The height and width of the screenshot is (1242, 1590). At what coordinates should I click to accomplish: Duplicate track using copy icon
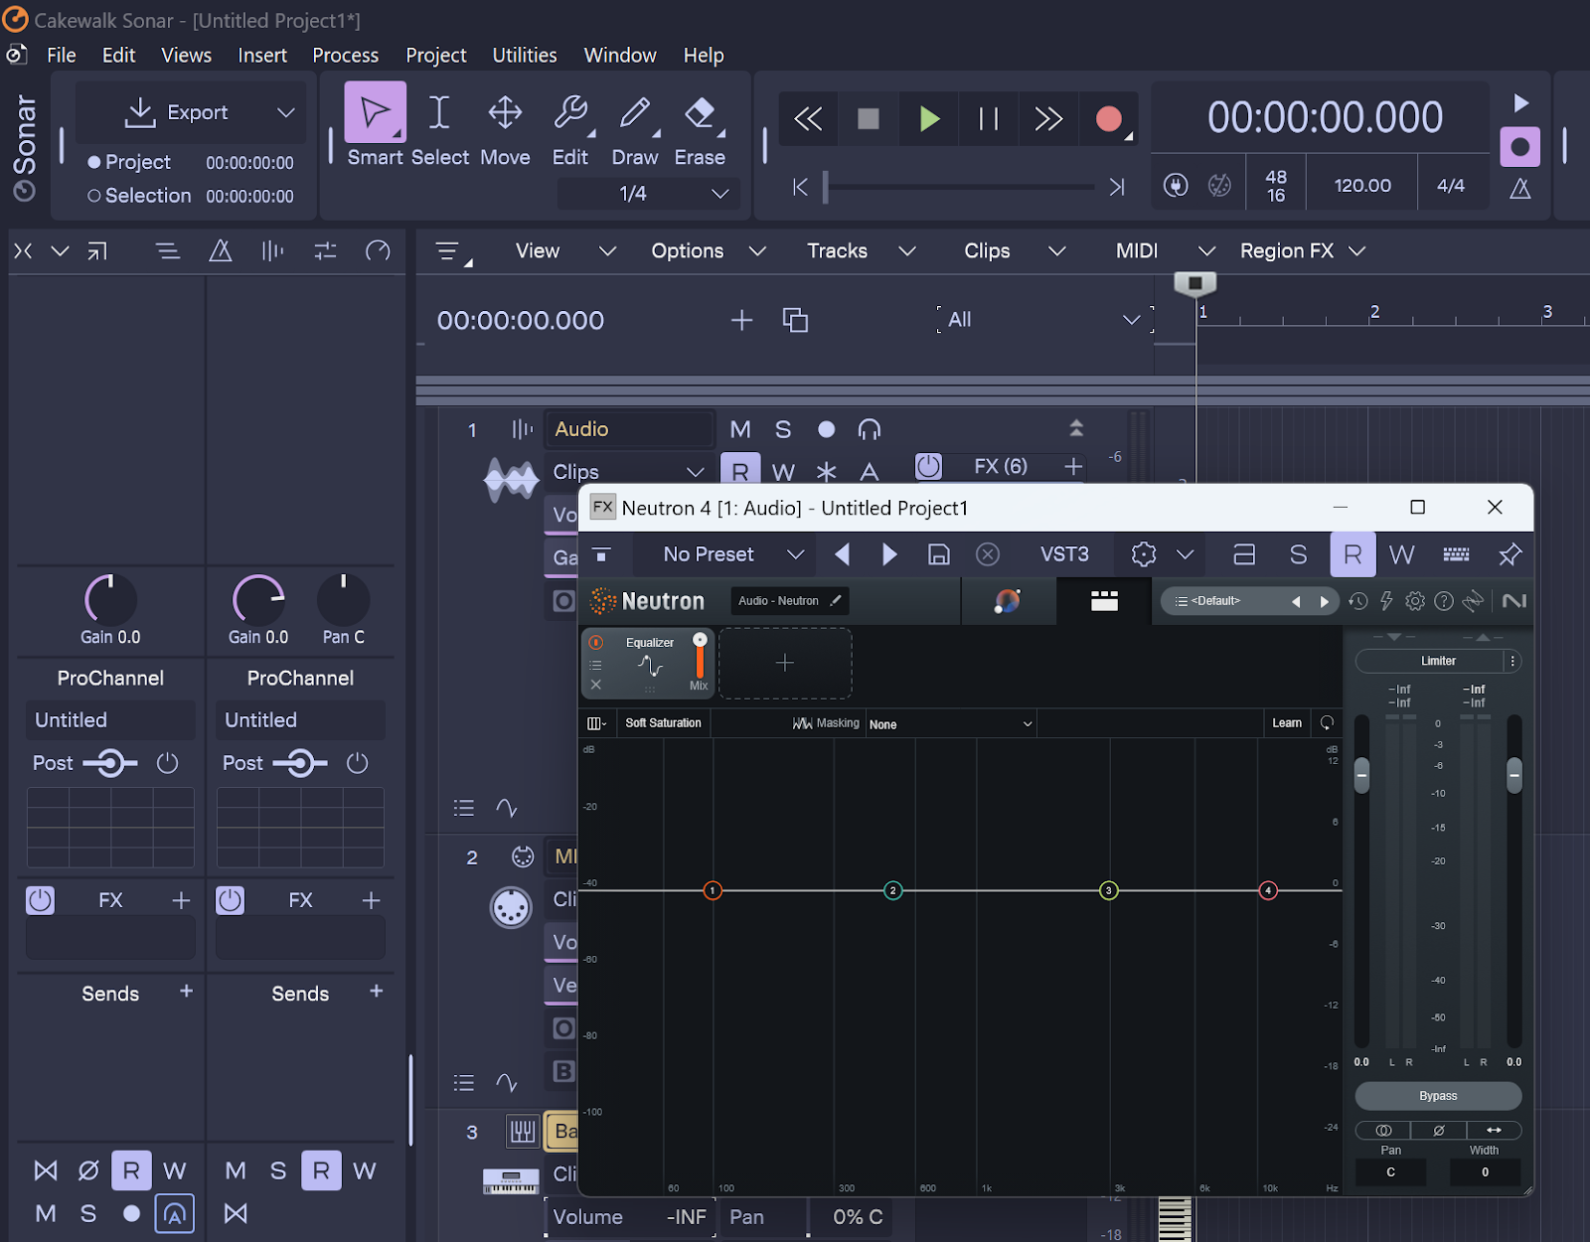tap(795, 320)
